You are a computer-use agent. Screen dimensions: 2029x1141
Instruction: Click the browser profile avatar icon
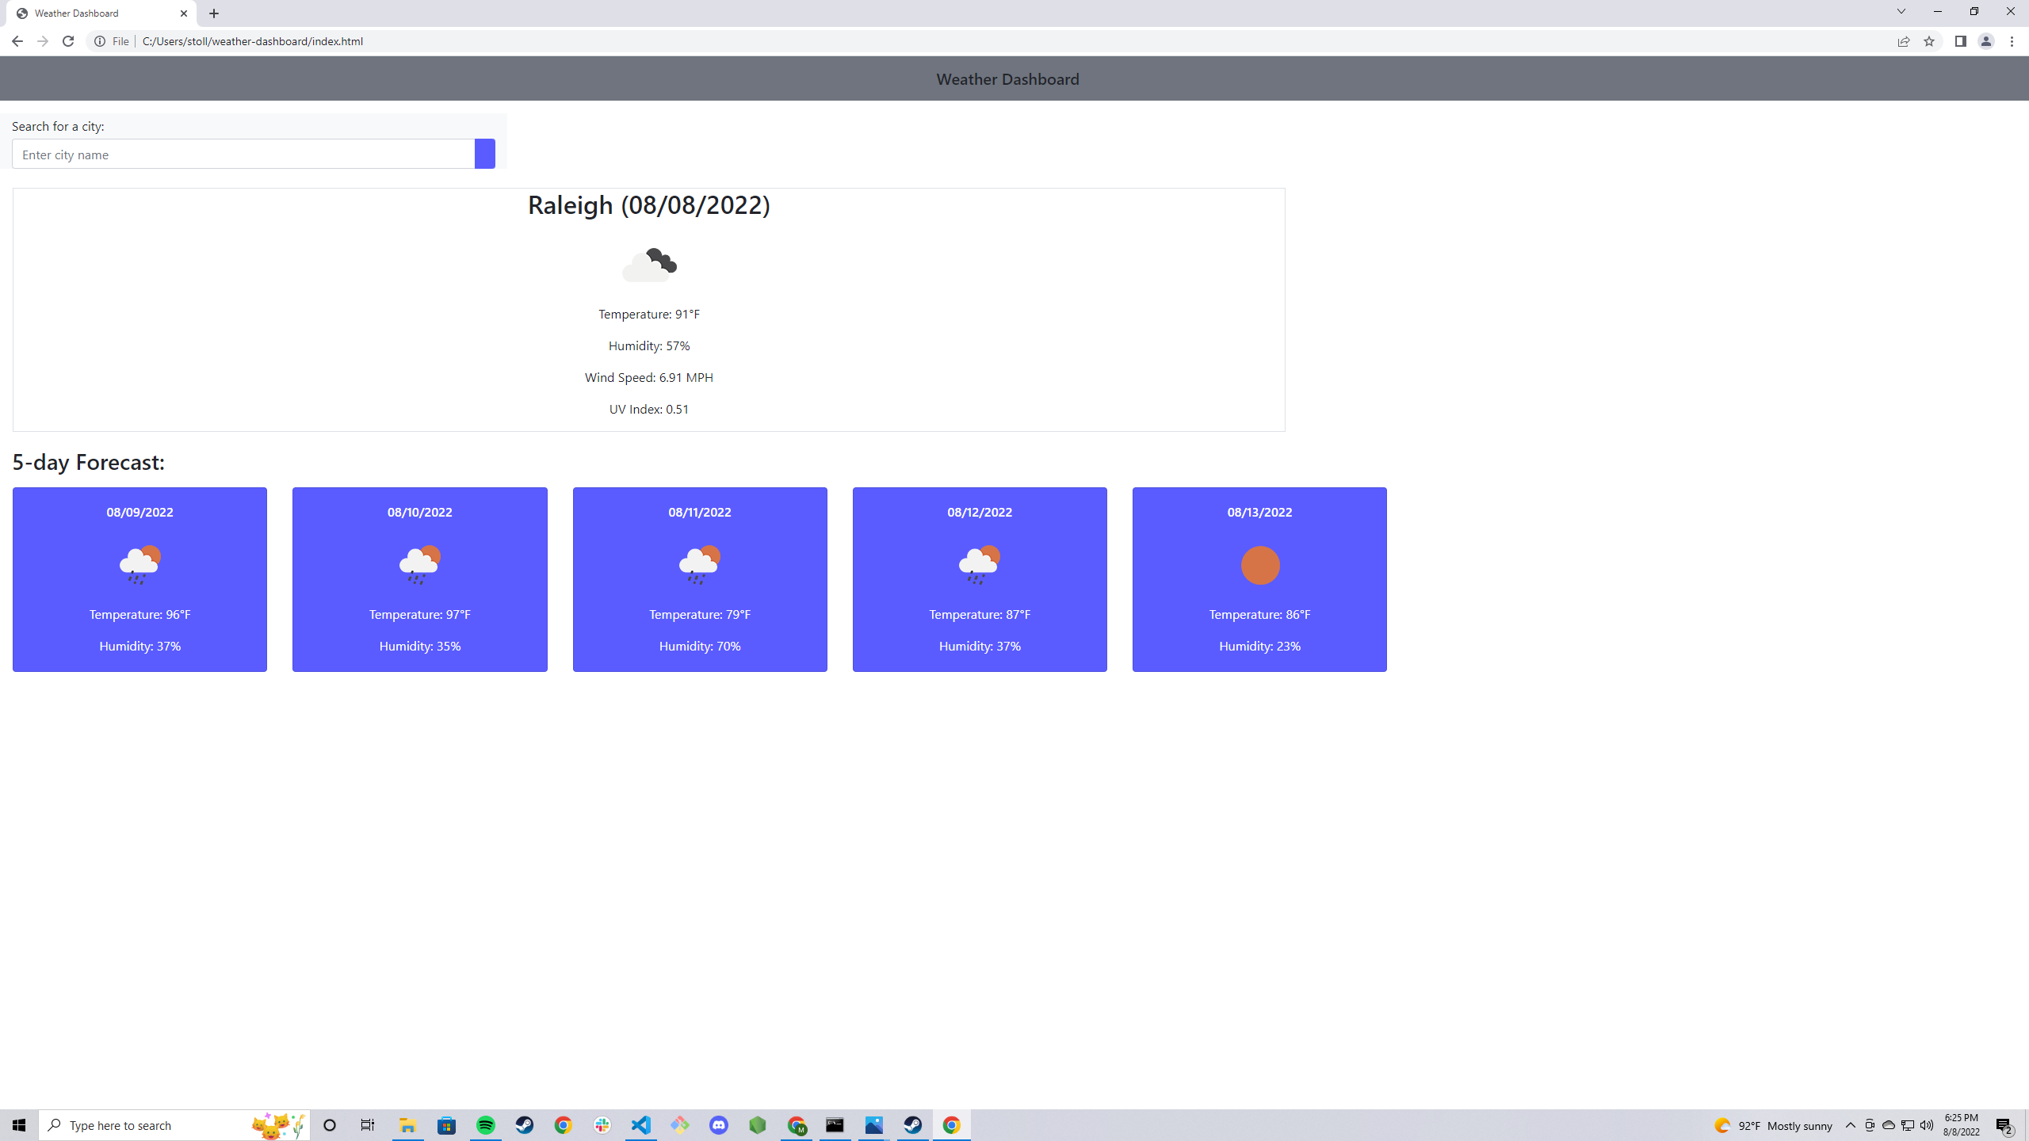point(1985,41)
